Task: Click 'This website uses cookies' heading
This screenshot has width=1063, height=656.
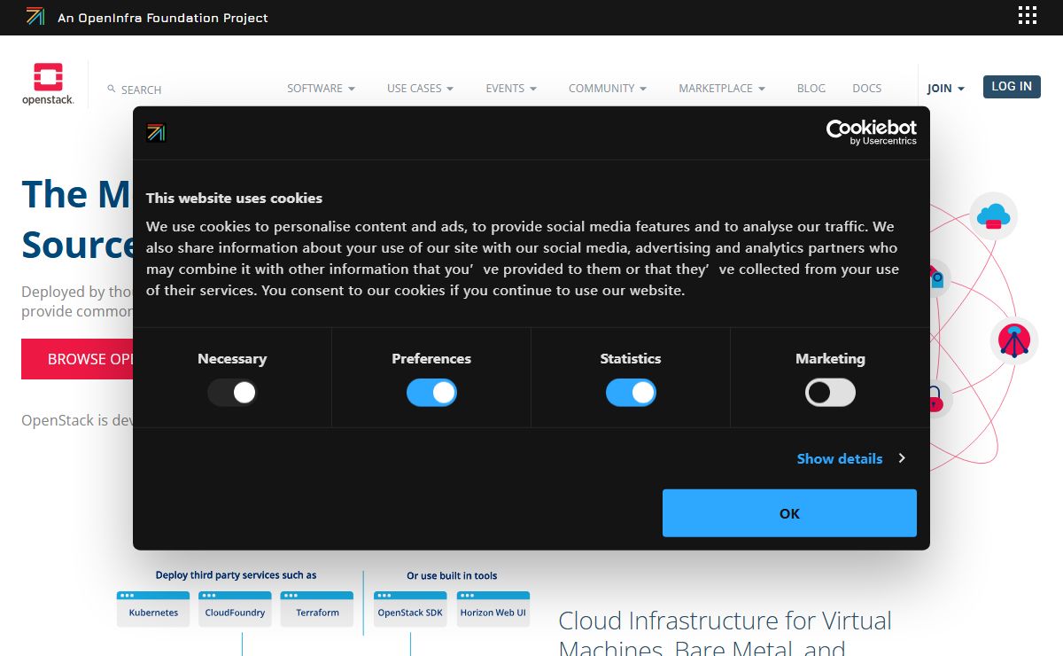Action: 234,198
